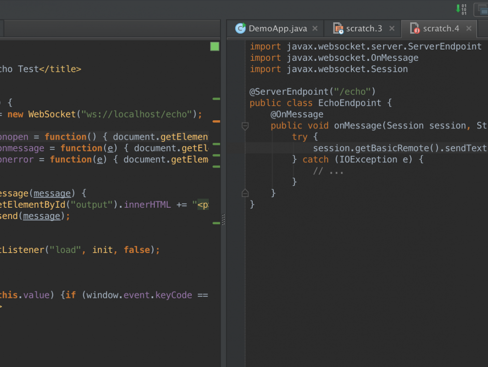Image resolution: width=488 pixels, height=367 pixels.
Task: Click getBasicRemote method call
Action: [392, 148]
